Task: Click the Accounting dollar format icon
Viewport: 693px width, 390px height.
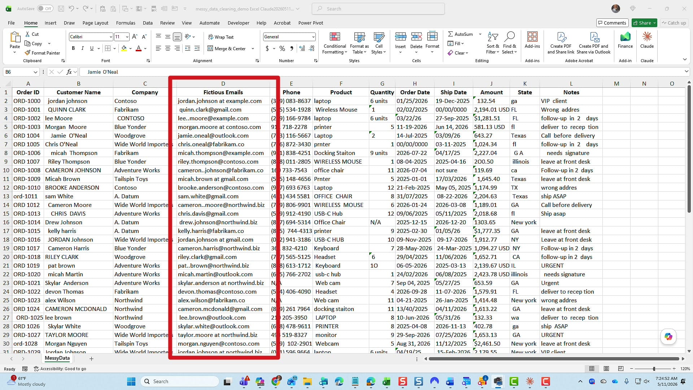Action: pyautogui.click(x=267, y=48)
